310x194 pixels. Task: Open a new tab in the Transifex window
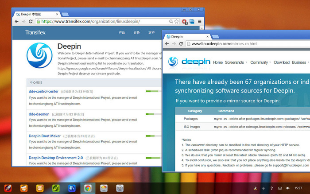(x=65, y=14)
